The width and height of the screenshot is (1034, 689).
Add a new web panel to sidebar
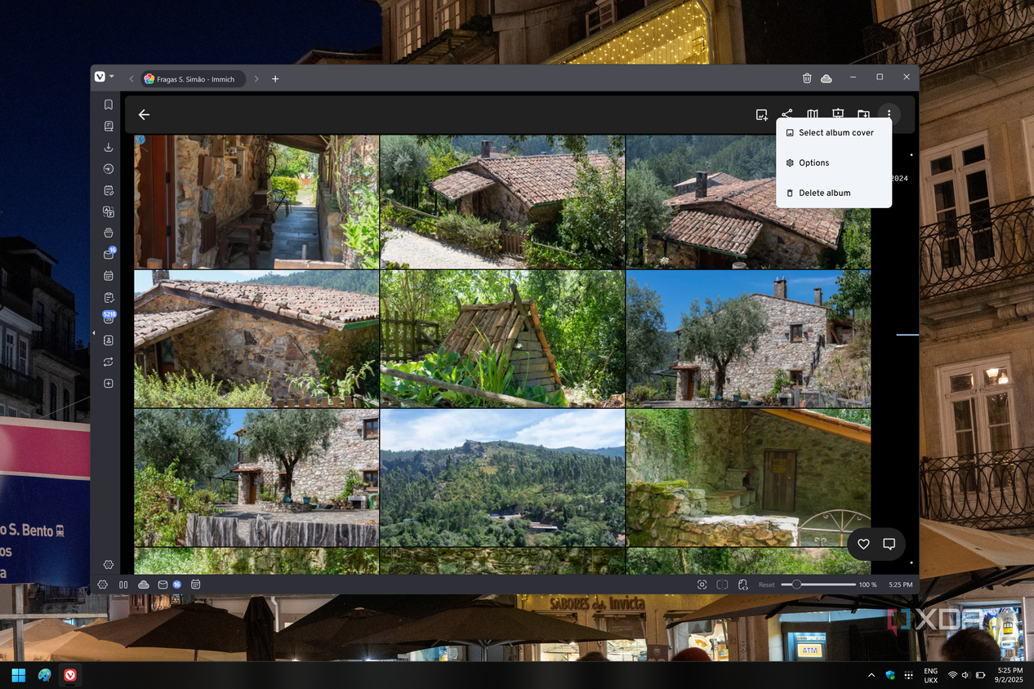coord(108,384)
